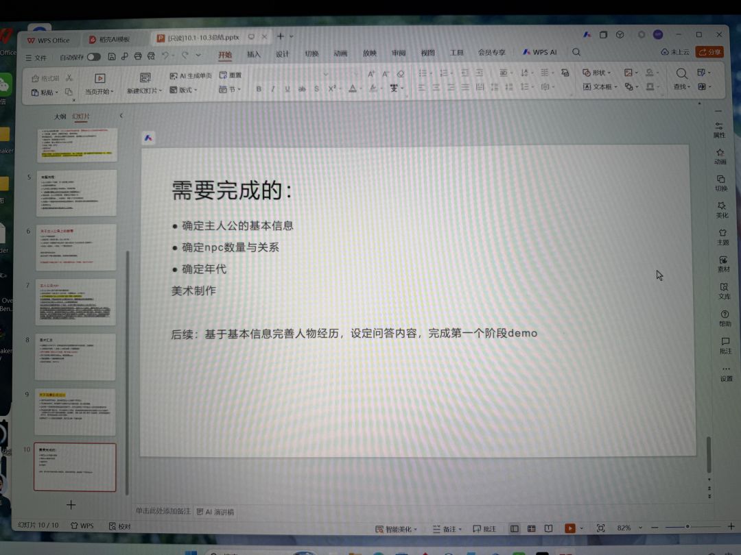Click the search icon beside WPS AI
Viewport: 741px width, 555px height.
pyautogui.click(x=576, y=52)
